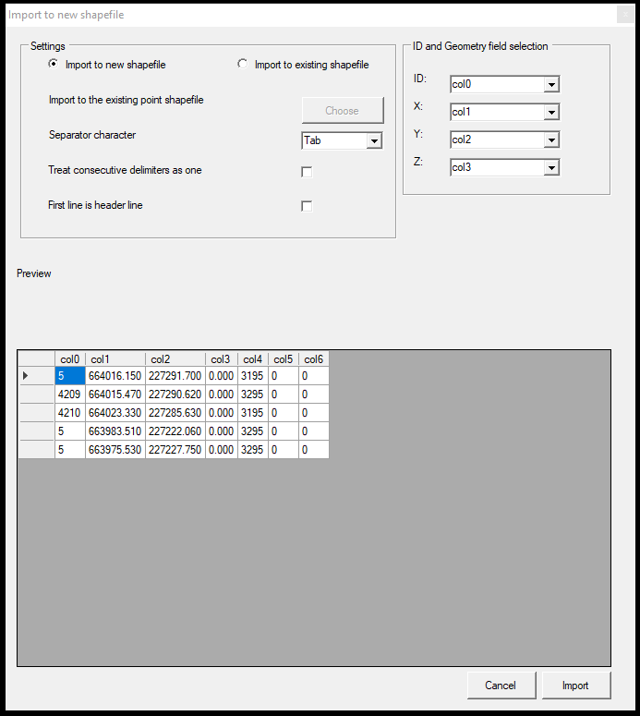Select the row header with the arrow indicator

(36, 376)
